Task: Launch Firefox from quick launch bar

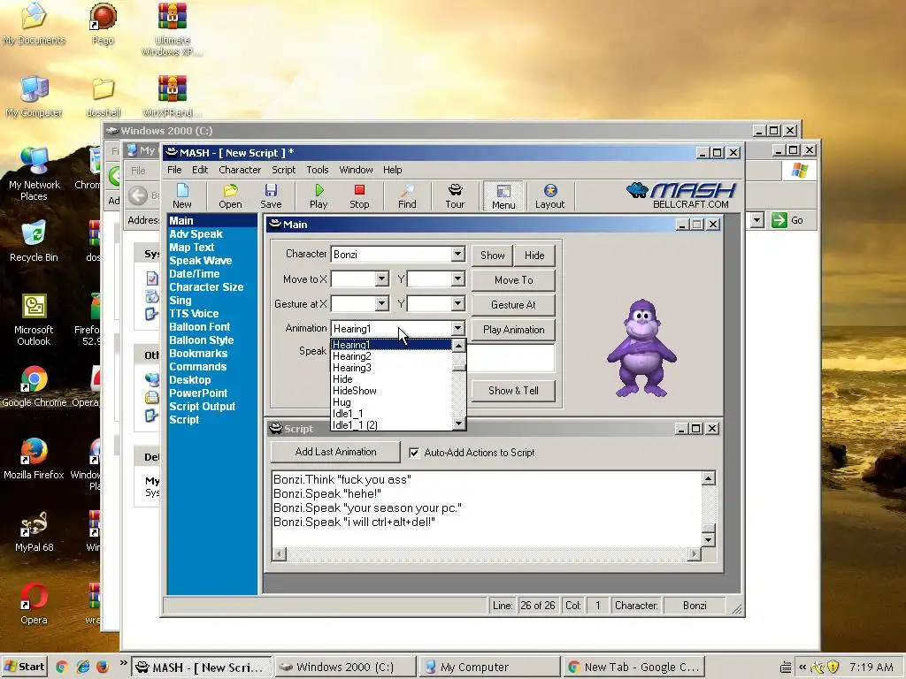Action: tap(103, 667)
